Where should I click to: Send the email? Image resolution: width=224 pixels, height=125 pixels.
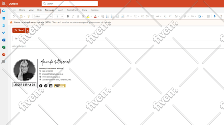point(19,30)
